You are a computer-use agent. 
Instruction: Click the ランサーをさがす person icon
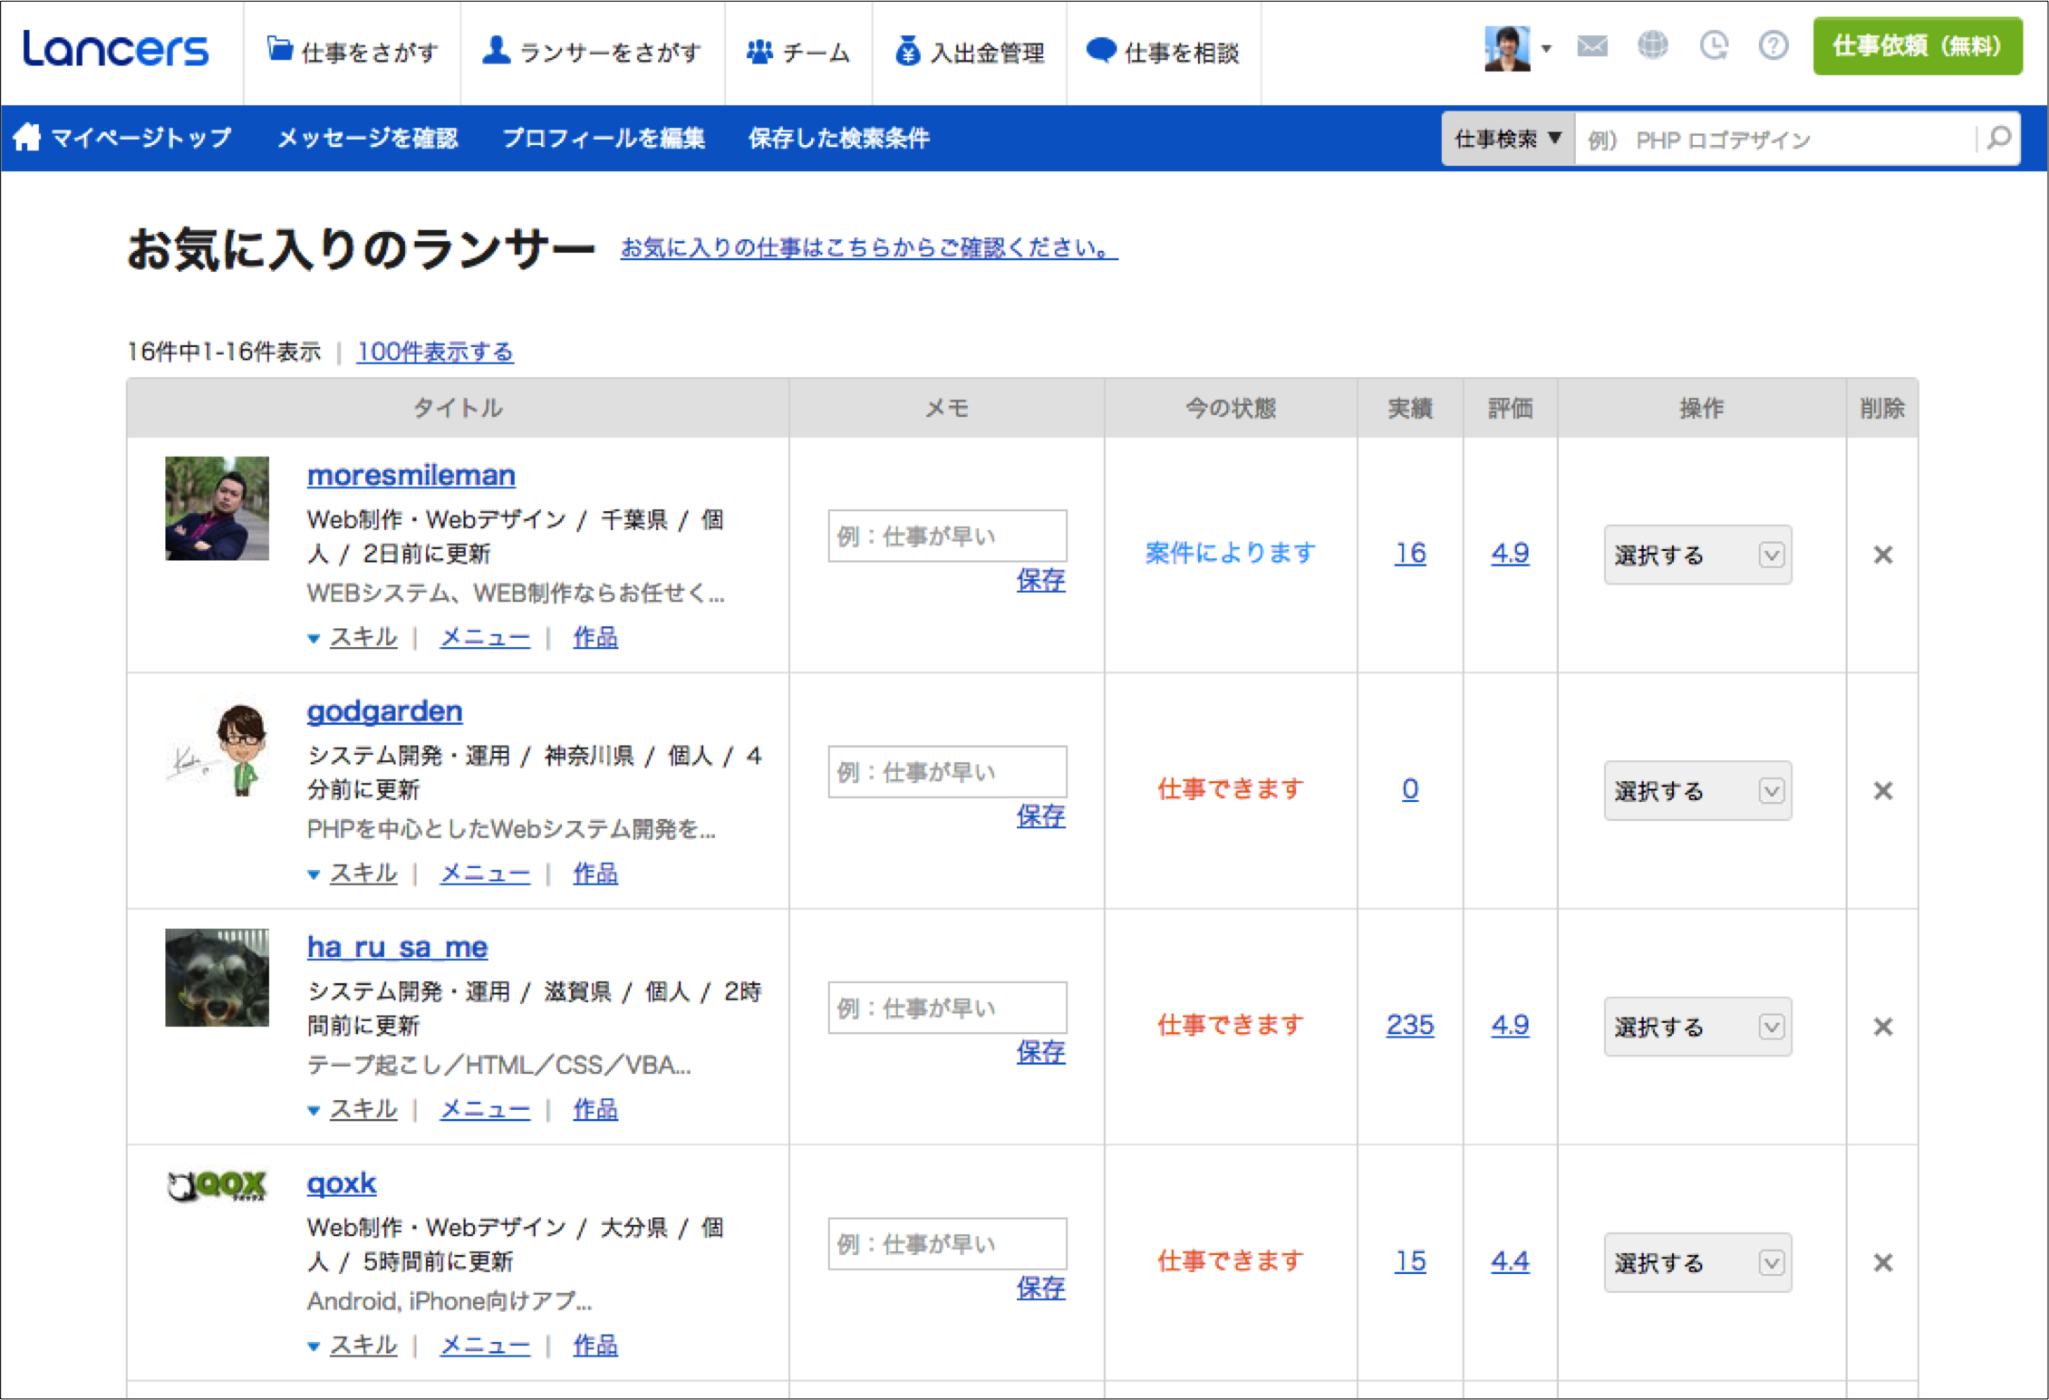pyautogui.click(x=498, y=52)
